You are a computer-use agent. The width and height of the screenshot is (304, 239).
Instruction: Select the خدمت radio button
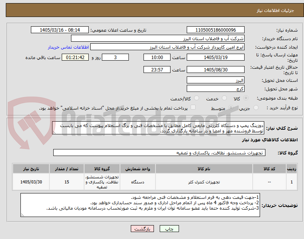(x=224, y=98)
